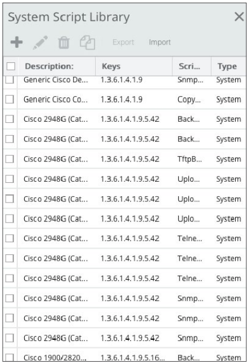Click the System type in TftpB... row
This screenshot has height=364, width=249.
click(229, 159)
